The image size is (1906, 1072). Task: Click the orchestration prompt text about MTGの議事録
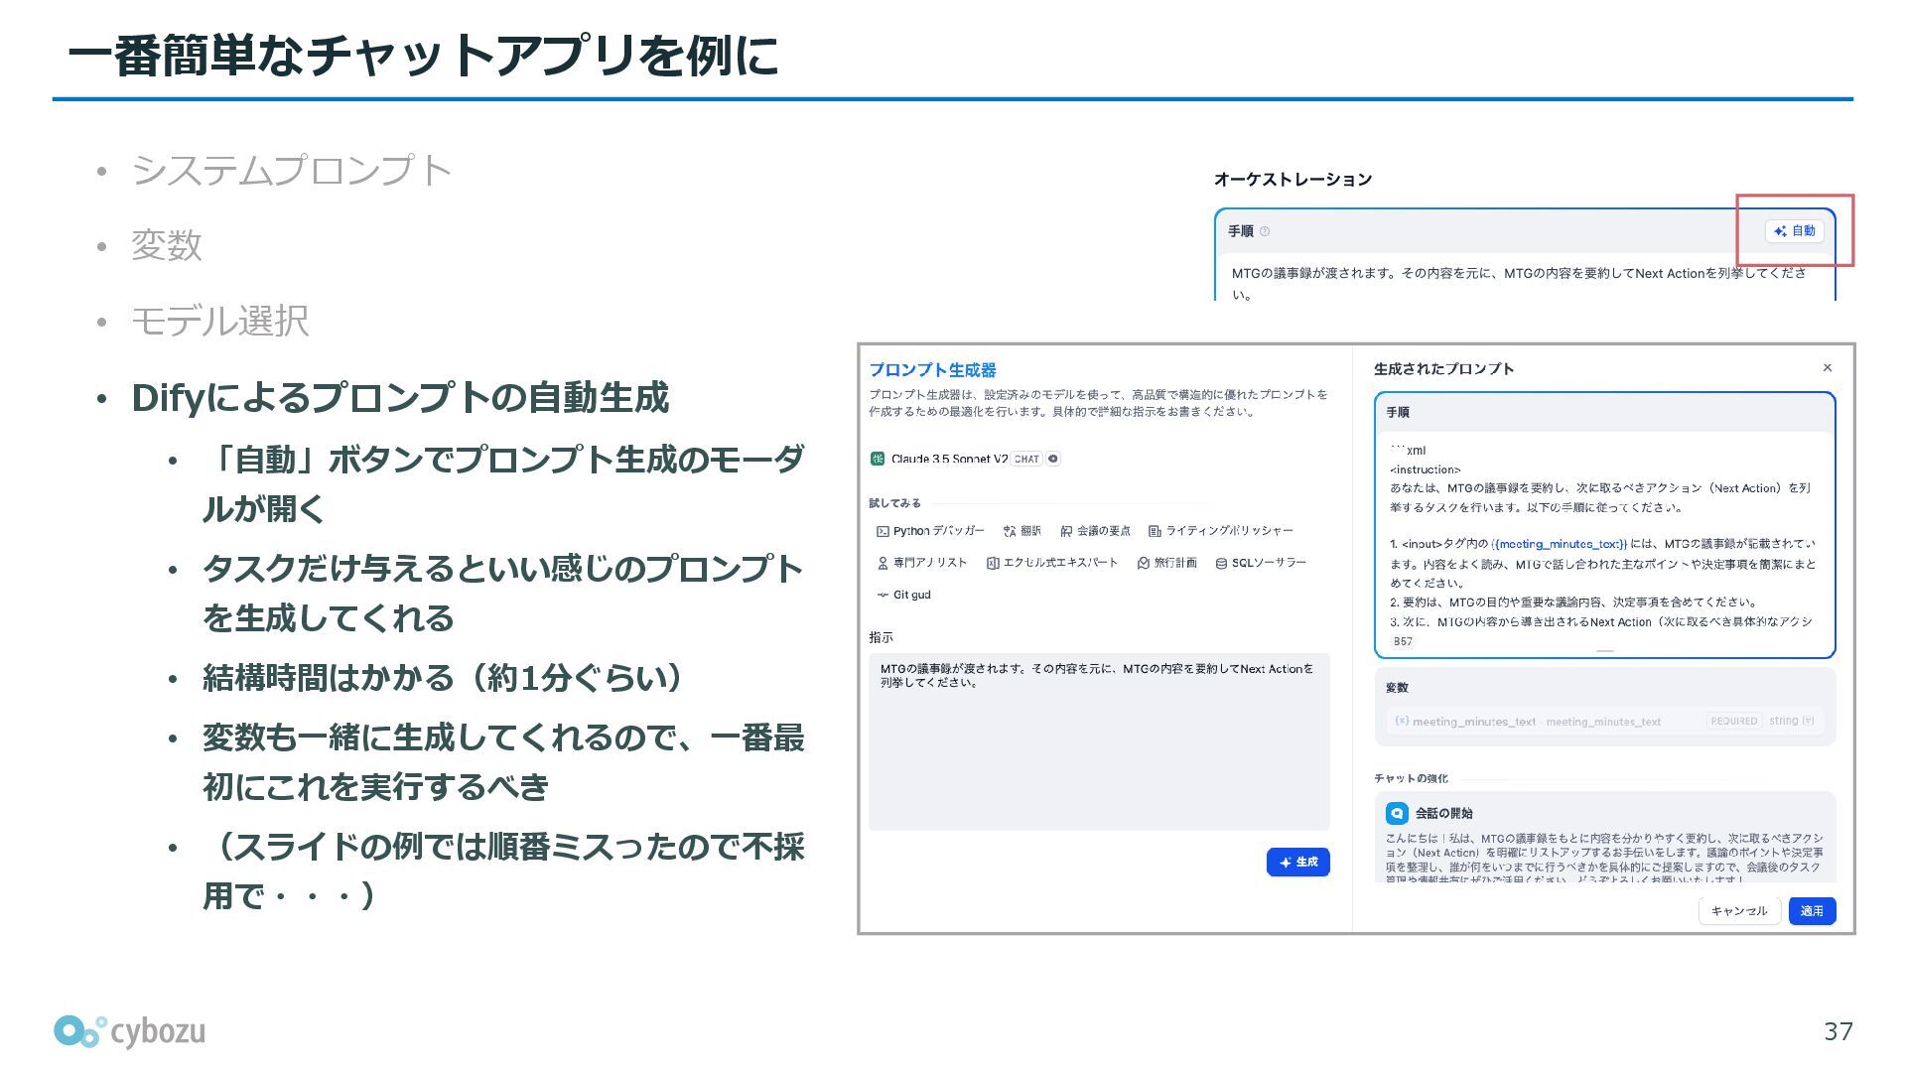(x=1519, y=283)
